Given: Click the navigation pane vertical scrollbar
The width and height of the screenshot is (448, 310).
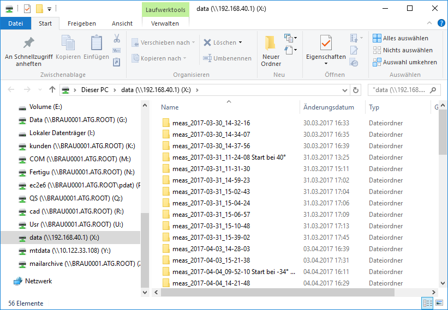Looking at the screenshot, I should [145, 251].
